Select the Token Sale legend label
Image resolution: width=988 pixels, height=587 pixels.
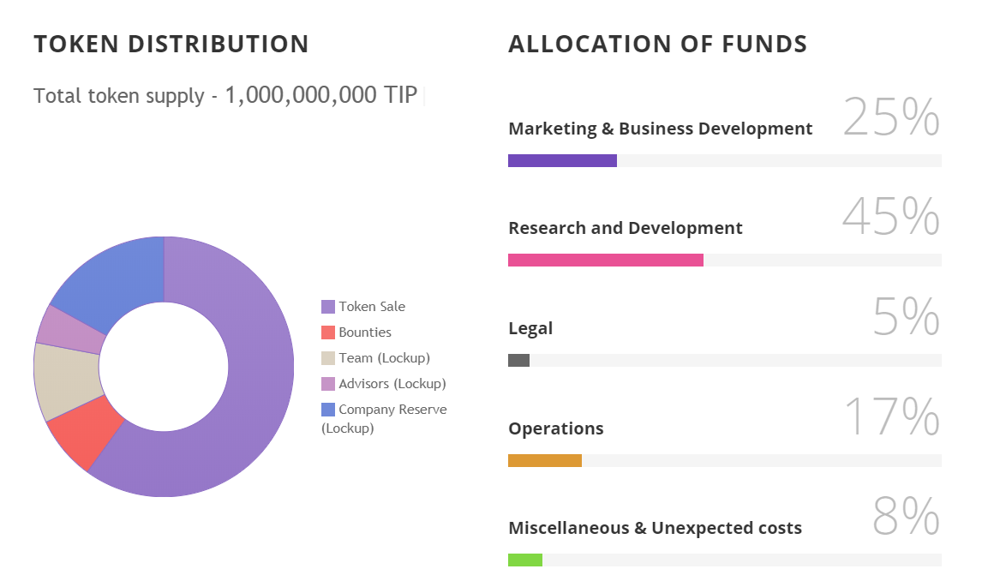(x=372, y=307)
